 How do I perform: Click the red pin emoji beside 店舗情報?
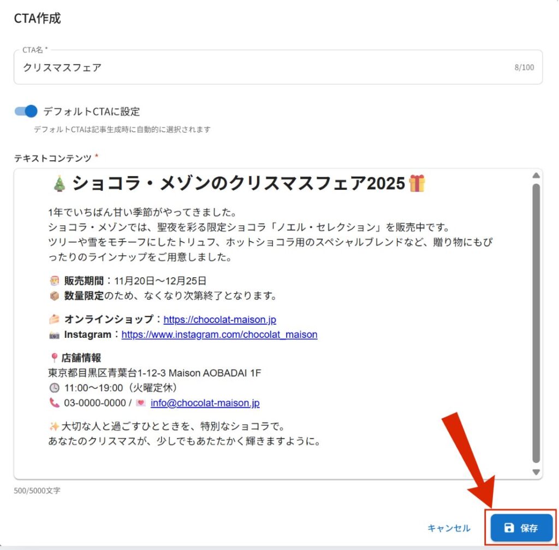(x=54, y=358)
